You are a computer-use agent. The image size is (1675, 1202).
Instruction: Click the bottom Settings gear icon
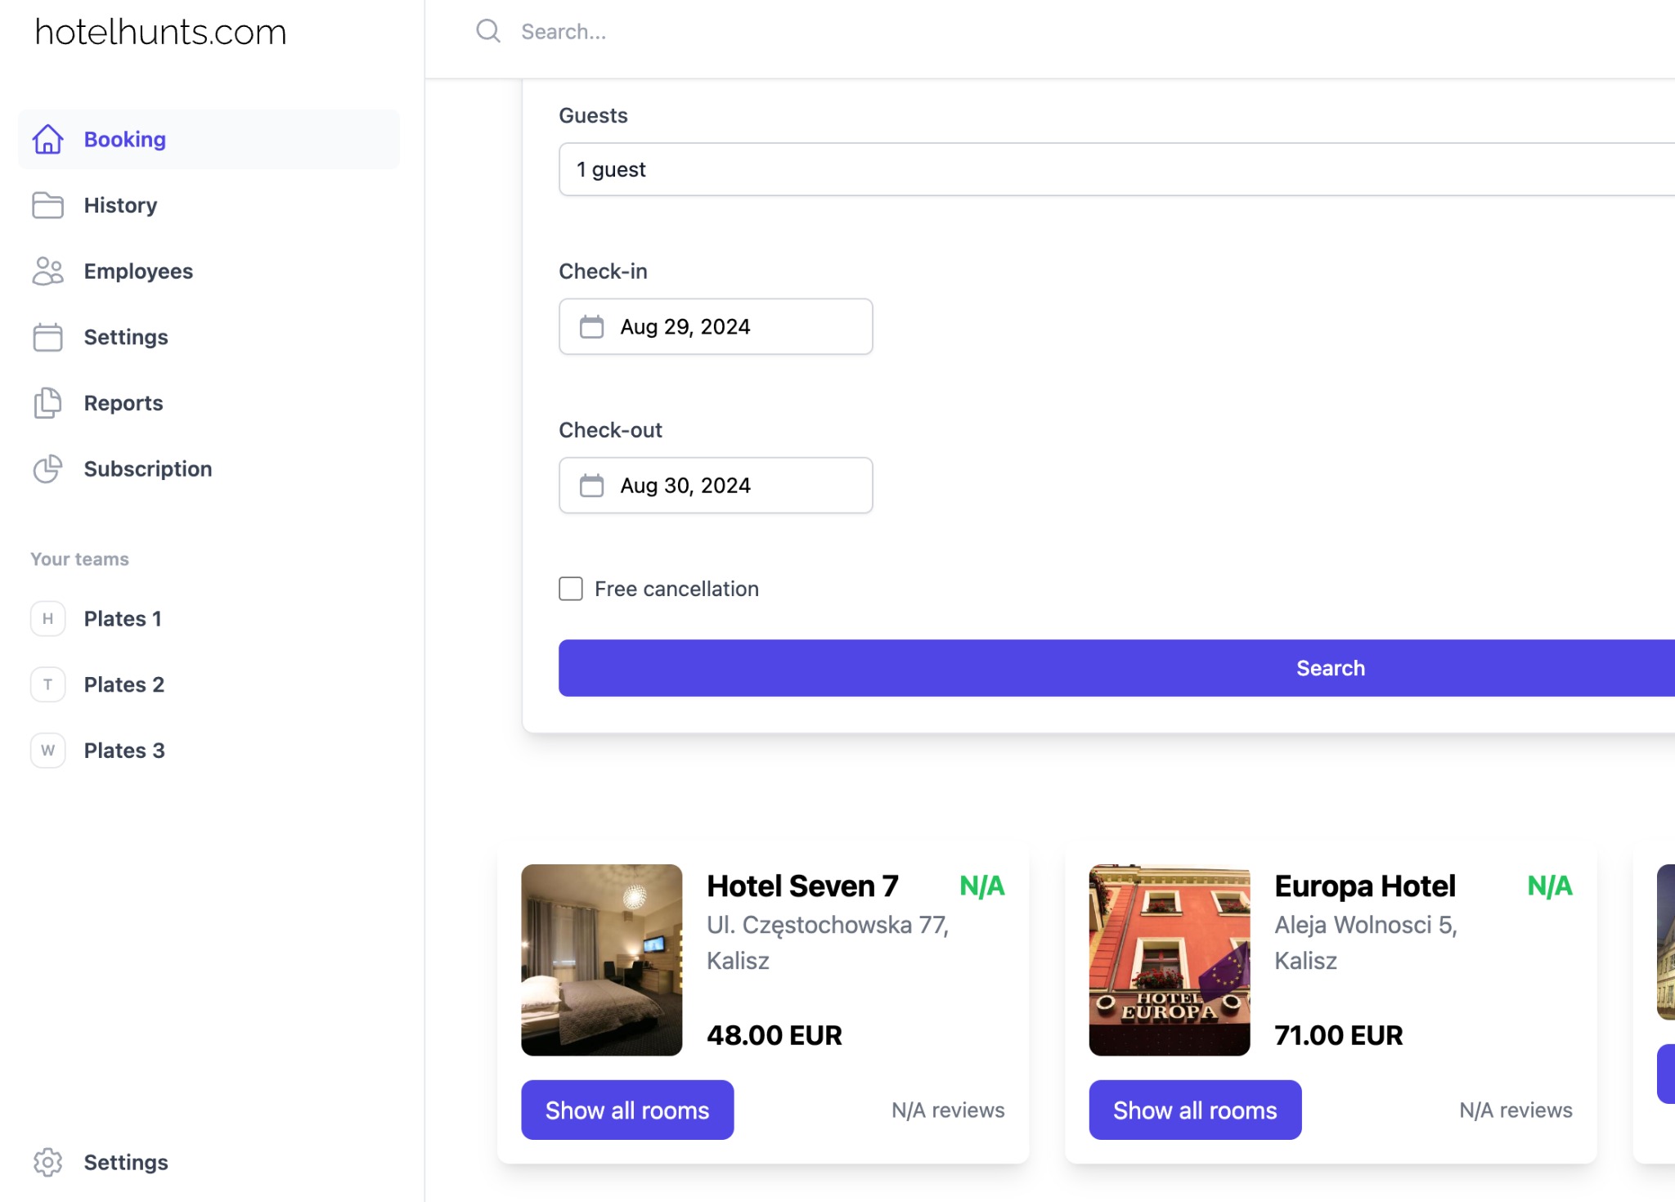[47, 1162]
